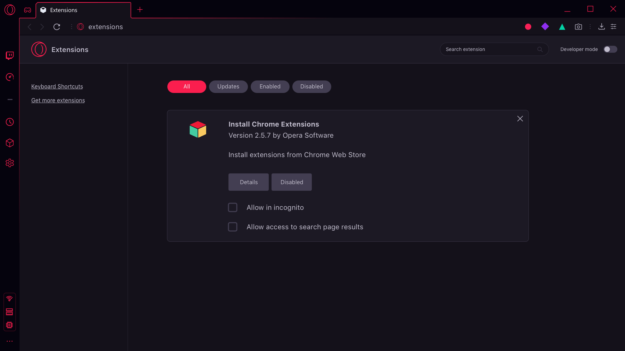Check Allow in incognito checkbox
Viewport: 625px width, 351px height.
point(233,207)
